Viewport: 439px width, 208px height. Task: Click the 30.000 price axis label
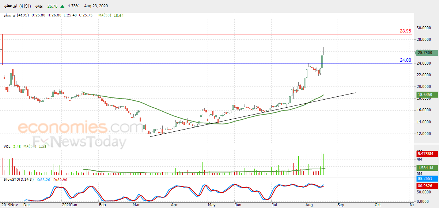point(424,28)
